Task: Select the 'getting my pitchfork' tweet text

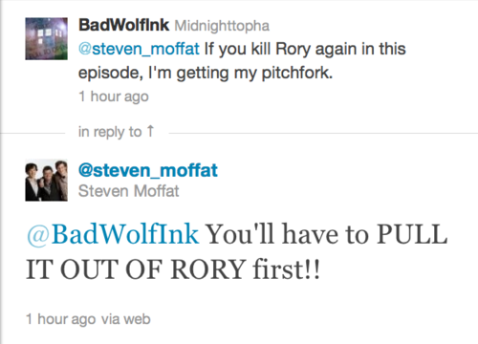Action: pos(254,74)
